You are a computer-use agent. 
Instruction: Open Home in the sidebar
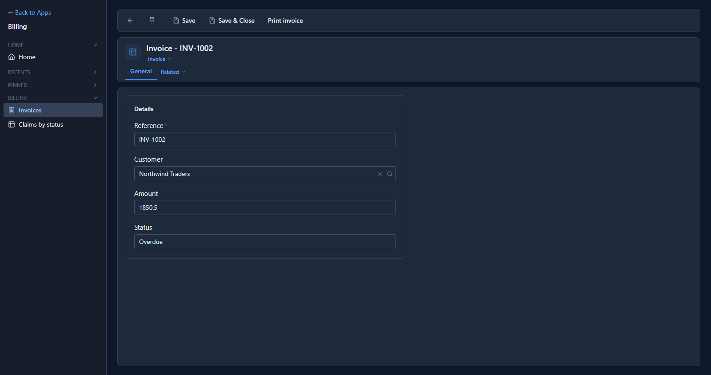[53, 57]
